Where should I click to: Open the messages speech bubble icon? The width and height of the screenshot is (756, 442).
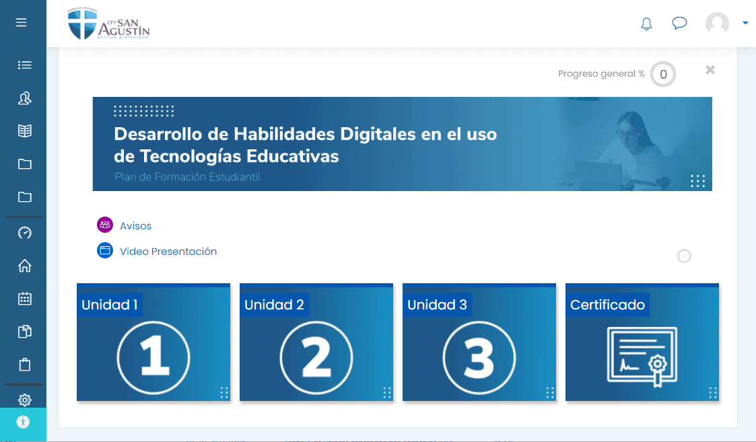[679, 24]
